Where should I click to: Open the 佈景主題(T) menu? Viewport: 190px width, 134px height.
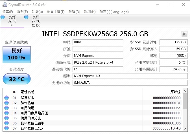[56, 12]
